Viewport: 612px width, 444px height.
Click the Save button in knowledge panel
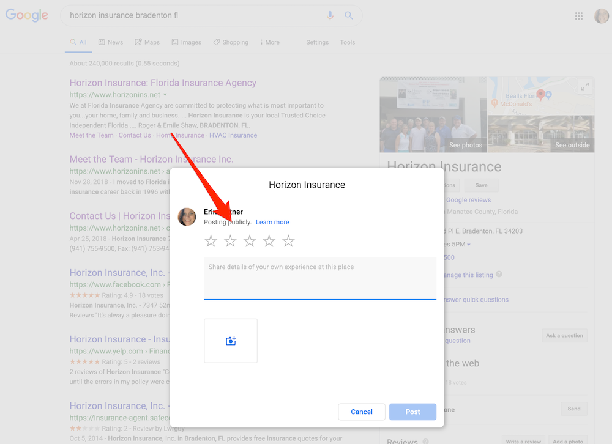tap(481, 185)
